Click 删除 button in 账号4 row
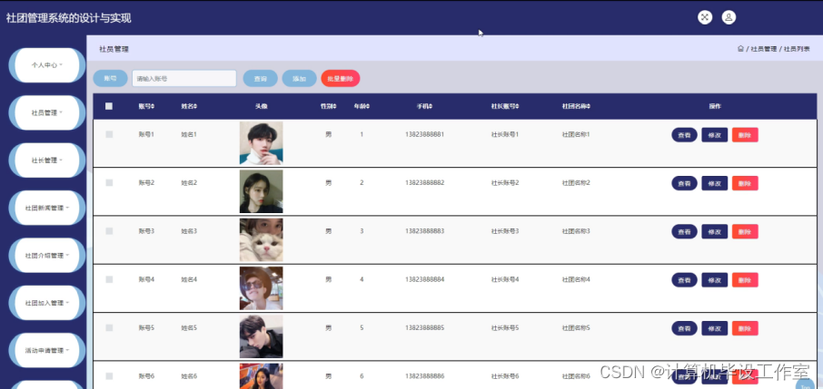The image size is (823, 389). click(745, 280)
